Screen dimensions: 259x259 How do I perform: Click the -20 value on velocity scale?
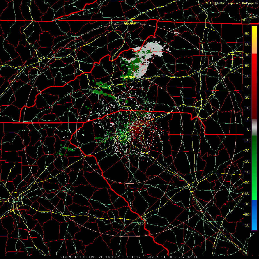point(246,151)
